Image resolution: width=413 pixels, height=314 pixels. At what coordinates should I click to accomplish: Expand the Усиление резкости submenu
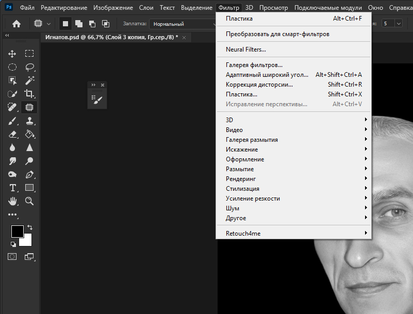coord(293,199)
